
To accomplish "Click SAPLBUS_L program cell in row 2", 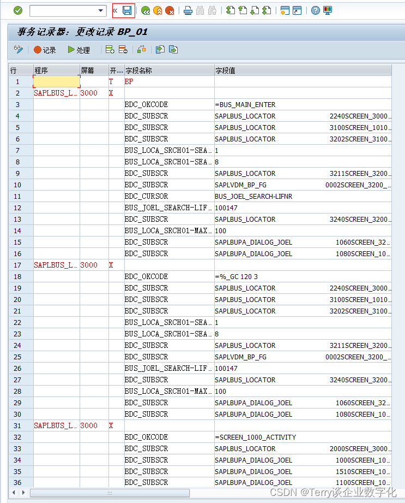I will 57,93.
